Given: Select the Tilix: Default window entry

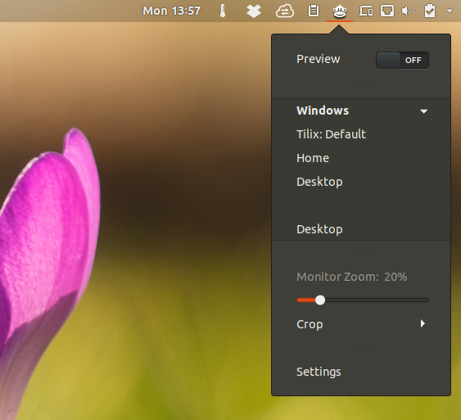Looking at the screenshot, I should [x=361, y=134].
